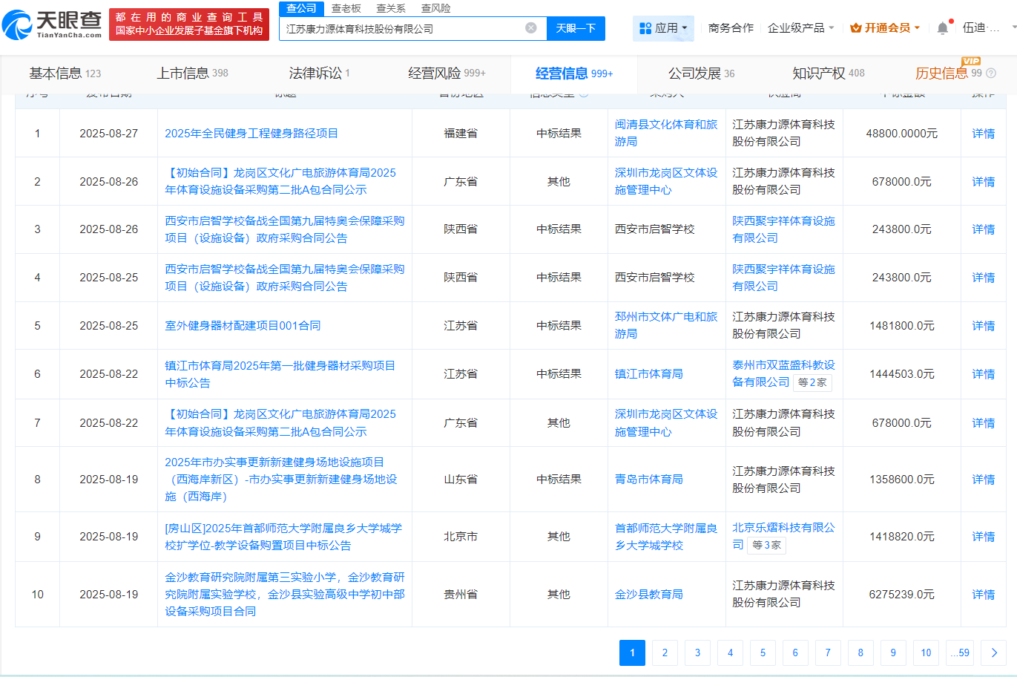This screenshot has height=677, width=1017.
Task: Go to page 2
Action: [x=665, y=653]
